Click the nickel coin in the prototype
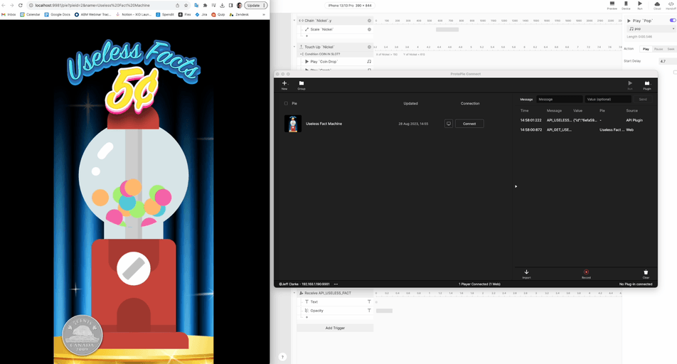The height and width of the screenshot is (364, 677). coord(82,336)
